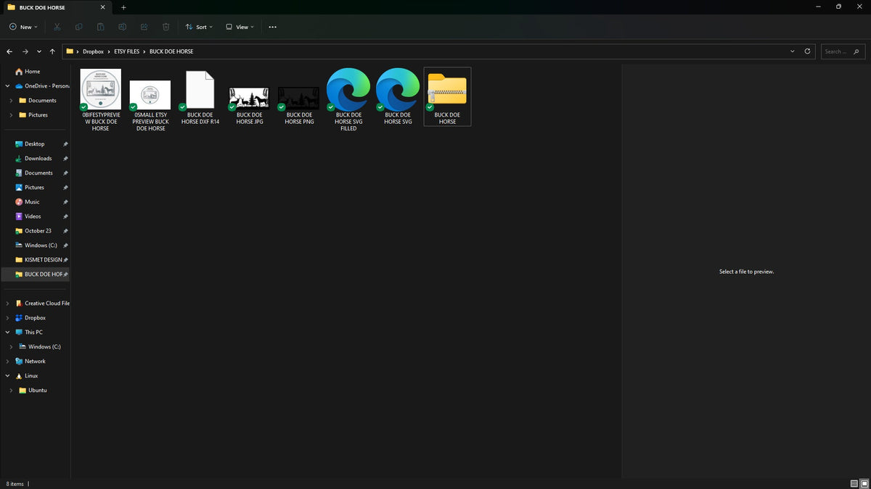The image size is (871, 489).
Task: Click ETSY FILES in the address breadcrumb
Action: 126,51
